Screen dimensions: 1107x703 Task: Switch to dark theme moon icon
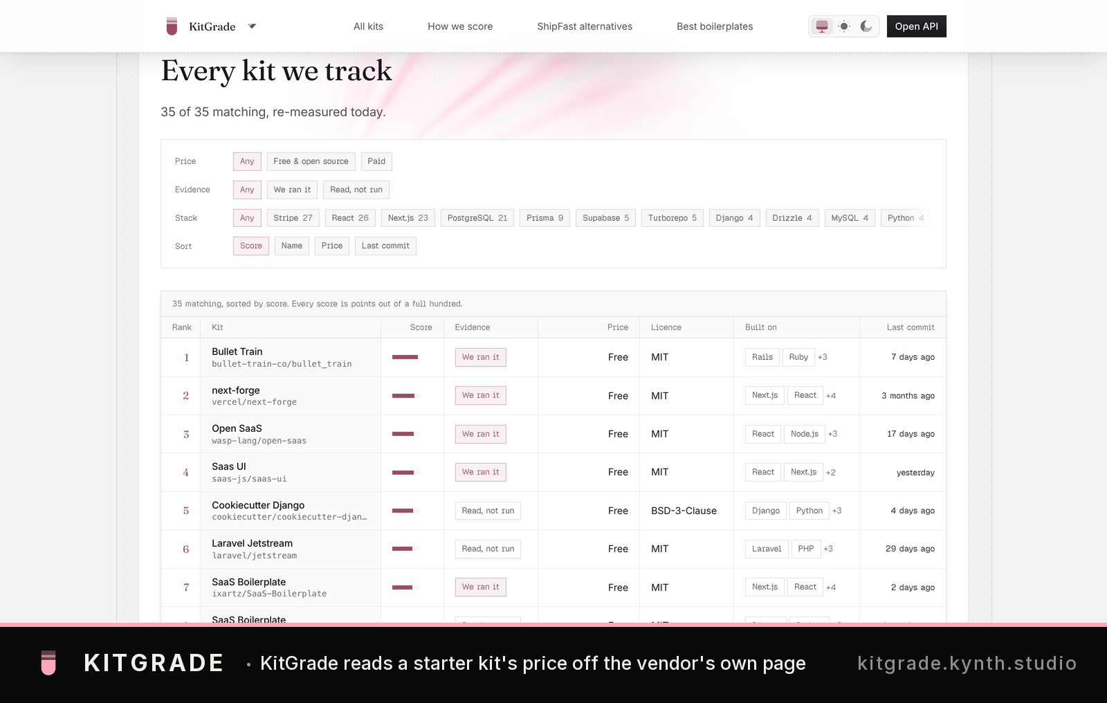[x=866, y=26]
